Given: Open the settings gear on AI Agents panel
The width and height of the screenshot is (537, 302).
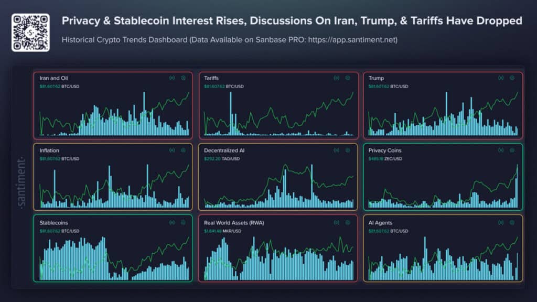Looking at the screenshot, I should pyautogui.click(x=512, y=222).
